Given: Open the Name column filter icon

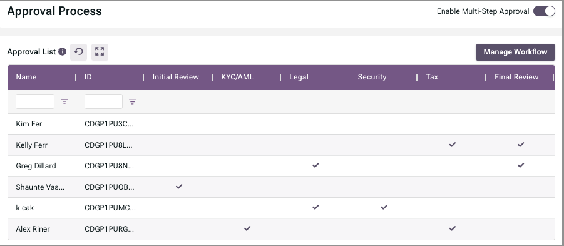Looking at the screenshot, I should click(x=64, y=101).
